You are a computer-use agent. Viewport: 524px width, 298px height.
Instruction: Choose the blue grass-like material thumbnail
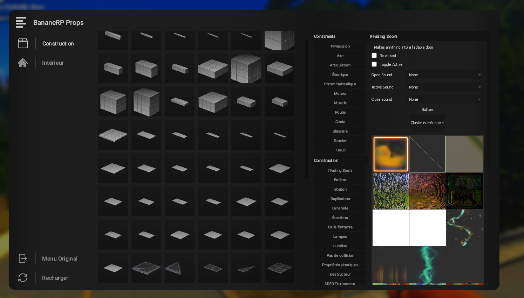[390, 191]
